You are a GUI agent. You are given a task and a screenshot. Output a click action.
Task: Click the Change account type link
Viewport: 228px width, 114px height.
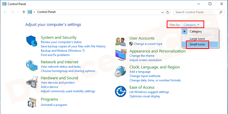click(148, 44)
